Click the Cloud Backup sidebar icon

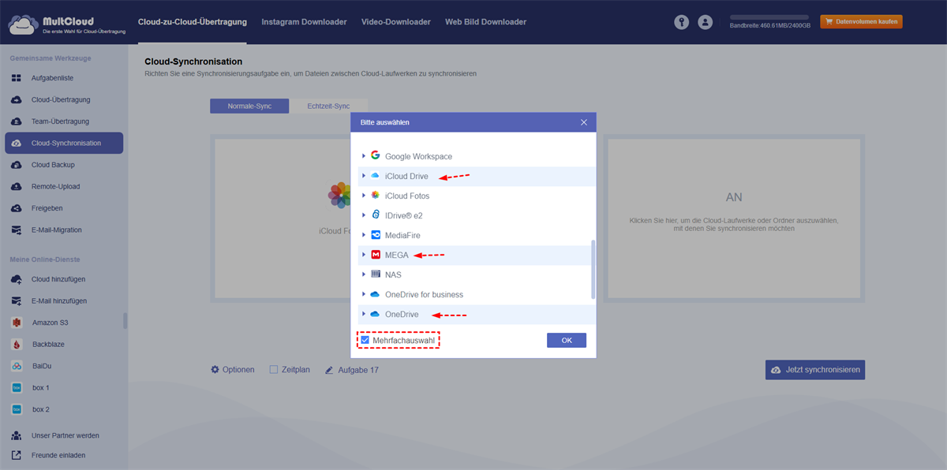(x=17, y=165)
